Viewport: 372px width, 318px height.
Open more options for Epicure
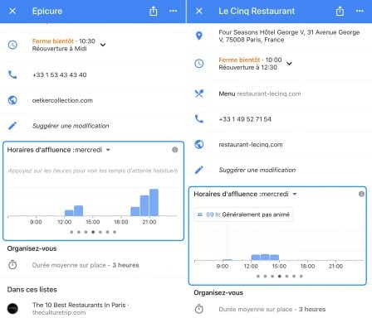tap(174, 11)
